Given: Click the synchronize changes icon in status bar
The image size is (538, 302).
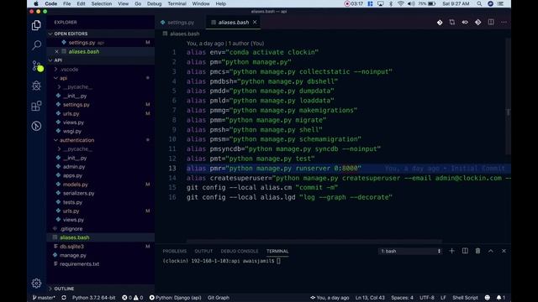Looking at the screenshot, I should [64, 298].
